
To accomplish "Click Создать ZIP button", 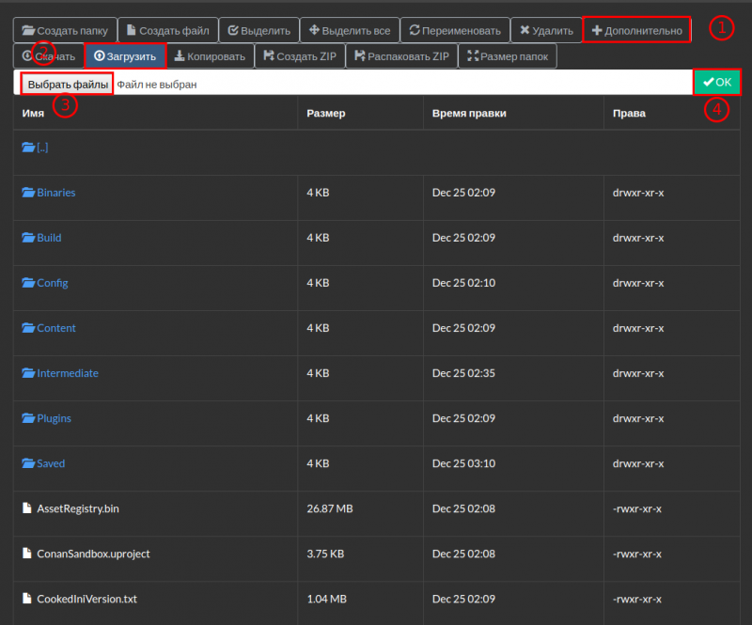I will tap(300, 56).
